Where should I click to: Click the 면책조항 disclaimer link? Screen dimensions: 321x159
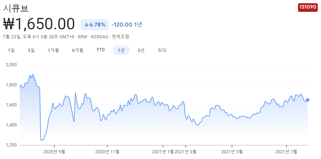pyautogui.click(x=121, y=37)
